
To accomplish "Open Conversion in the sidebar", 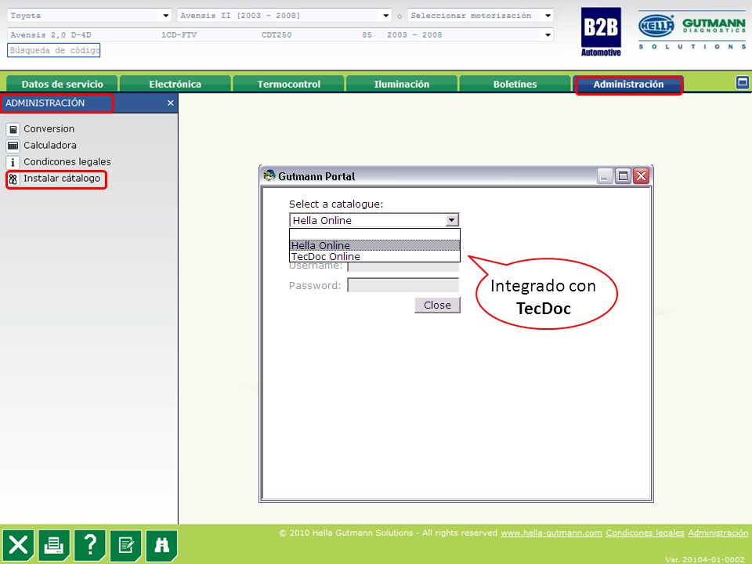I will pos(49,129).
